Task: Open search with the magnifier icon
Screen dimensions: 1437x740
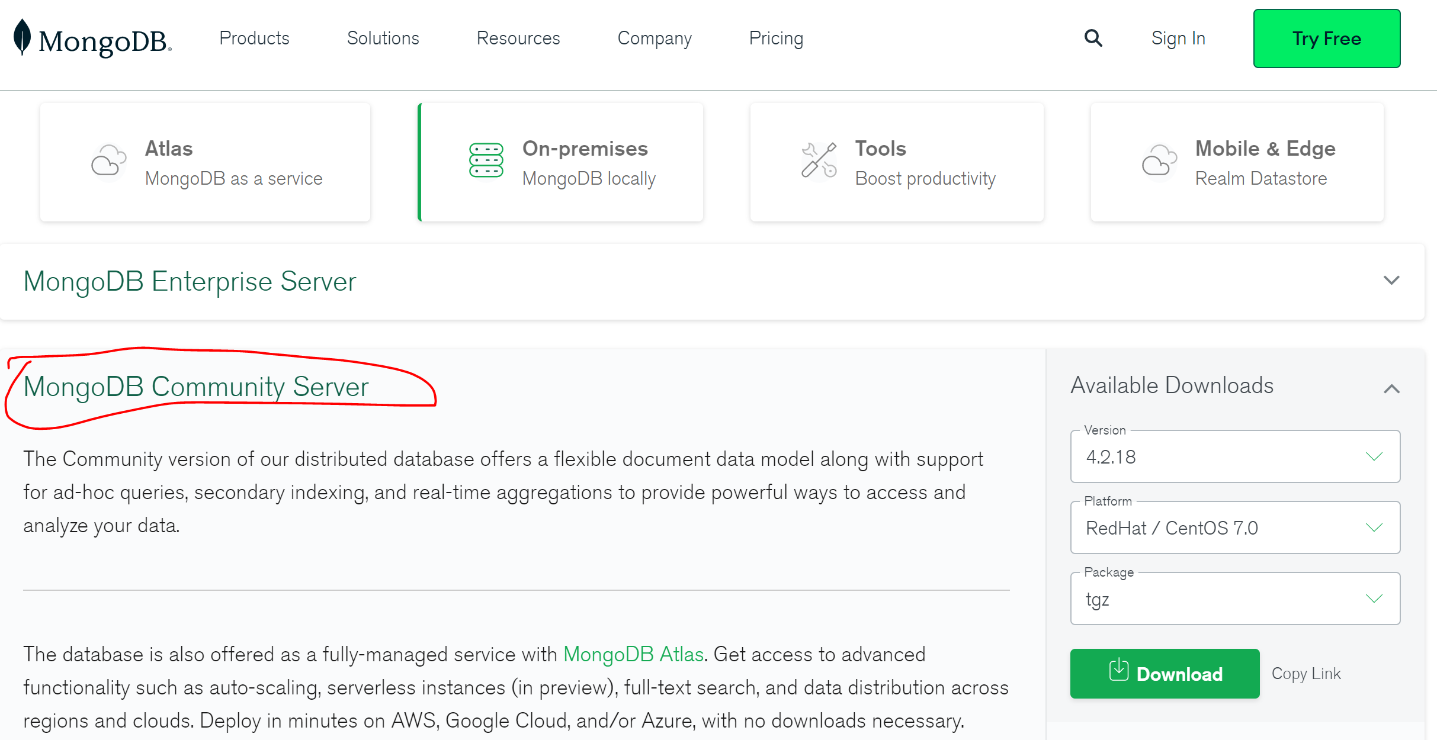Action: [1093, 38]
